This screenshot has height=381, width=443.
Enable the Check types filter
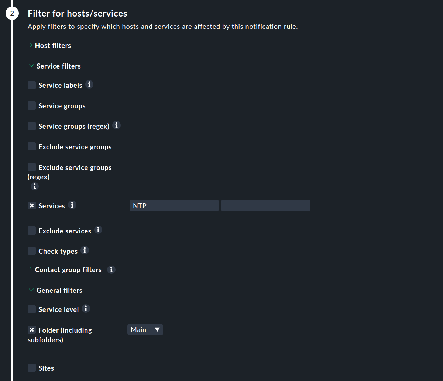pos(31,250)
